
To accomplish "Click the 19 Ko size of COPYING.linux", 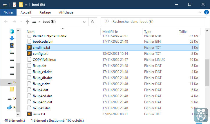I will (194, 59).
